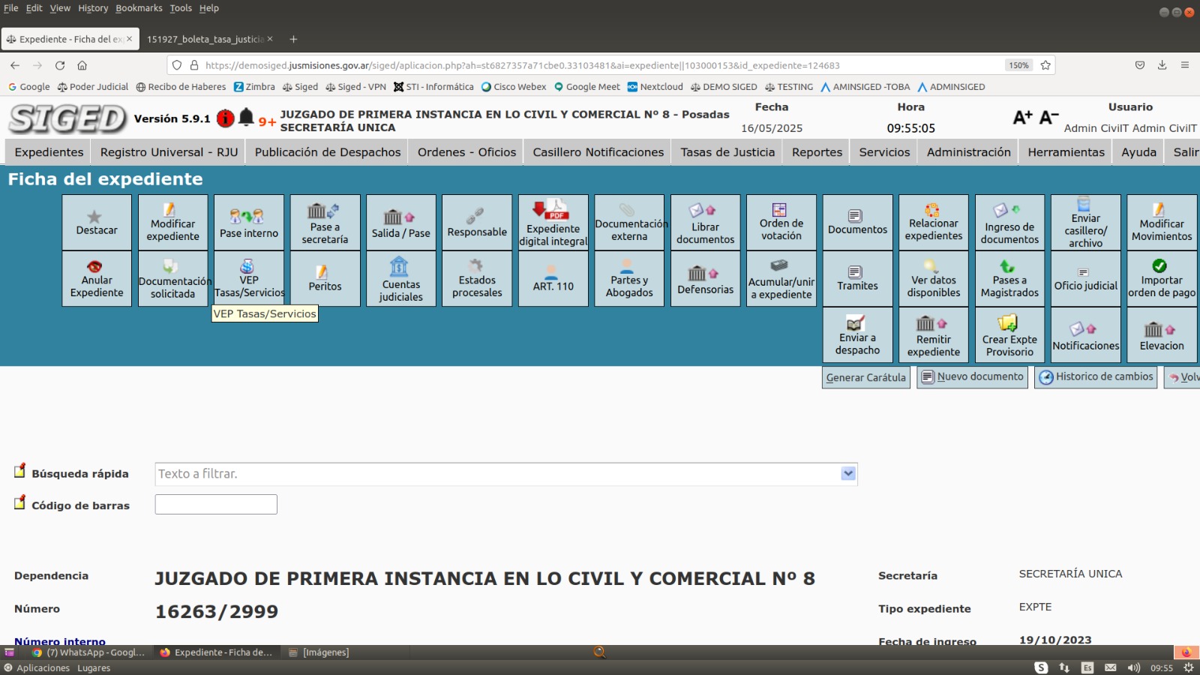Focus the Código de barras input
Image resolution: width=1200 pixels, height=675 pixels.
coord(216,504)
